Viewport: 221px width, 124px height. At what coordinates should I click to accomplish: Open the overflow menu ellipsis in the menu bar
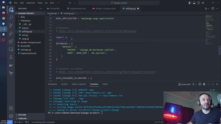[x=58, y=3]
